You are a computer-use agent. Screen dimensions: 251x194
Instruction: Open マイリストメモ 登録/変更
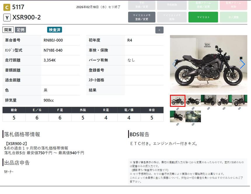(x=142, y=17)
